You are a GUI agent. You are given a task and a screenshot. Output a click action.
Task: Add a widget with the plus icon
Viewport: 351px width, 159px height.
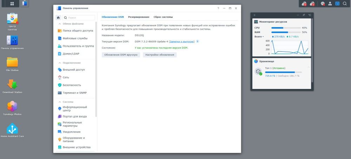pyautogui.click(x=254, y=15)
